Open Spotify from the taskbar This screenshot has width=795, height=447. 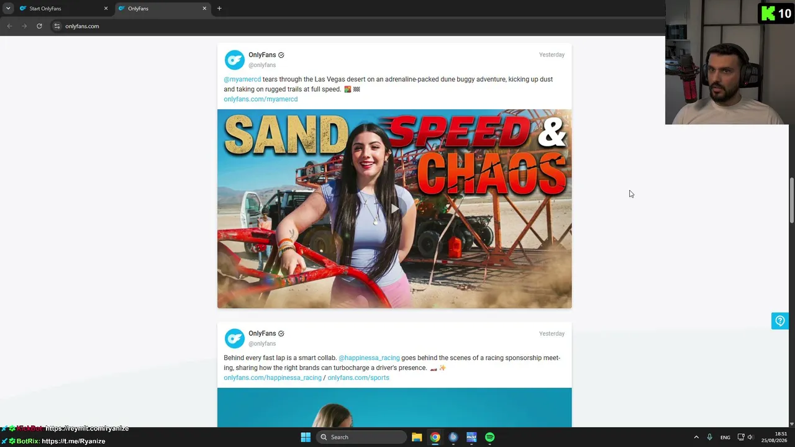(489, 437)
